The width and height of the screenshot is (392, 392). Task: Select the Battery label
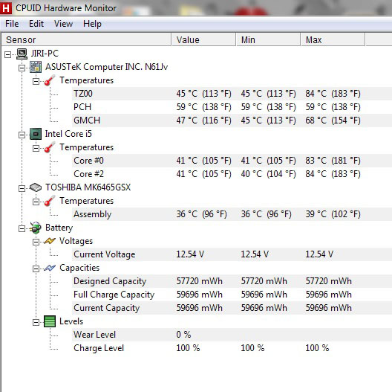point(59,228)
